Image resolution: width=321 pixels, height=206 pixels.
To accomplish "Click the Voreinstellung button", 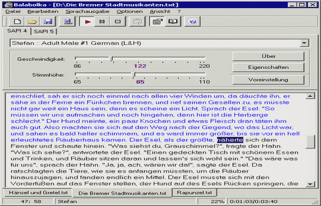I will [268, 80].
